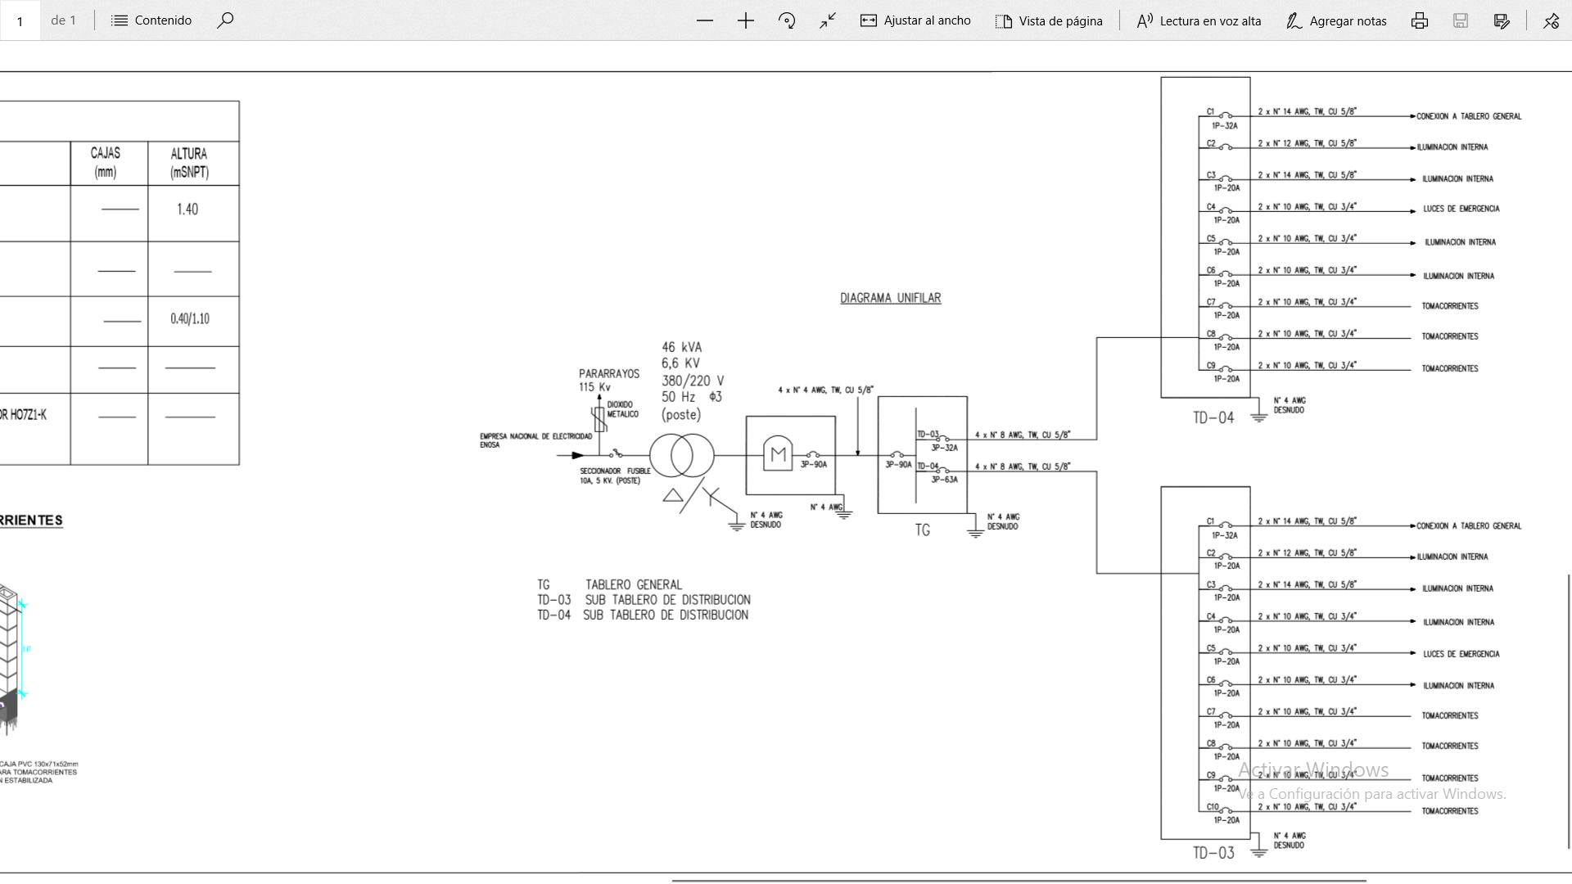Image resolution: width=1572 pixels, height=884 pixels.
Task: Click the vertical scrollbar on the right edge
Action: pos(1569,710)
